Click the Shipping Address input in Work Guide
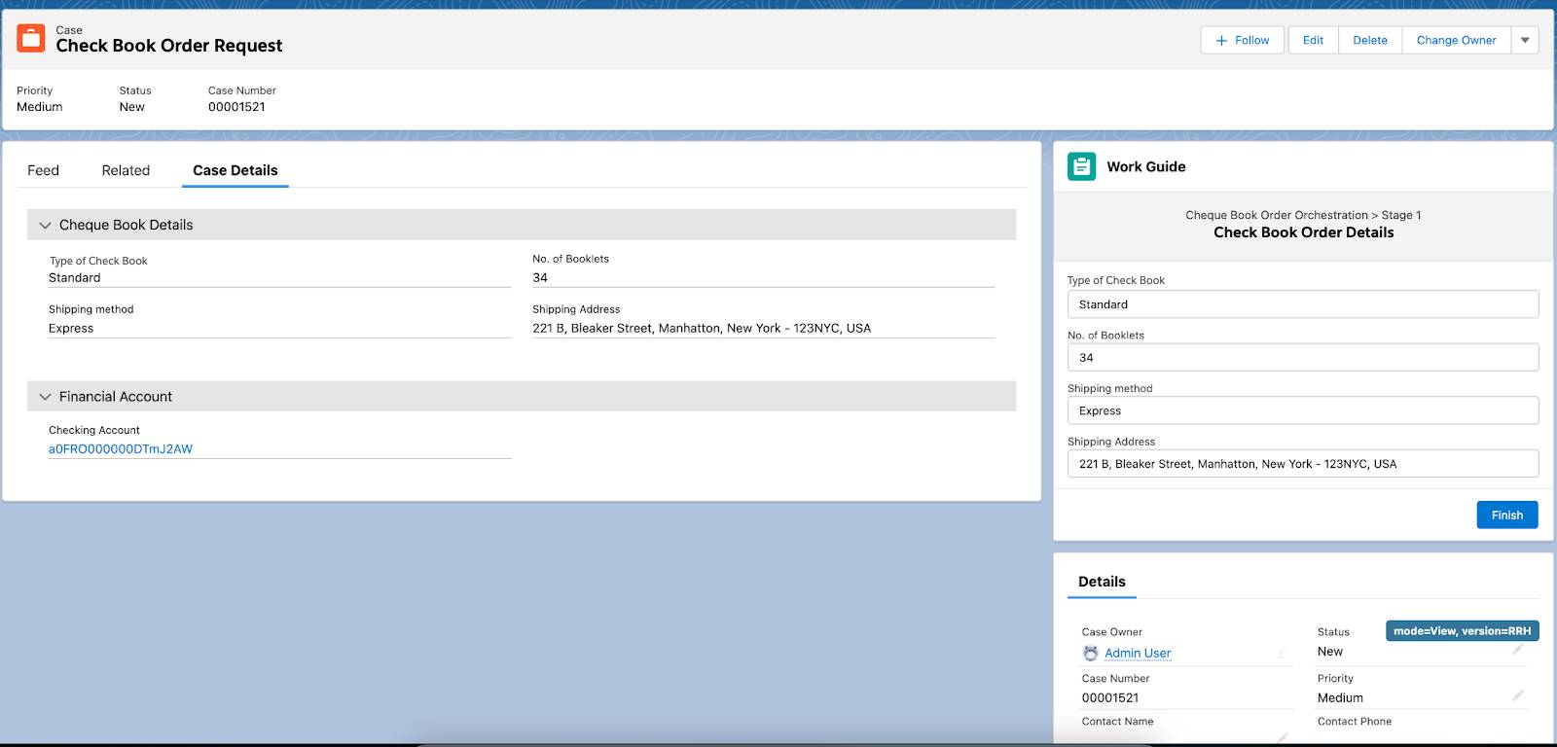The height and width of the screenshot is (747, 1557). [x=1303, y=464]
